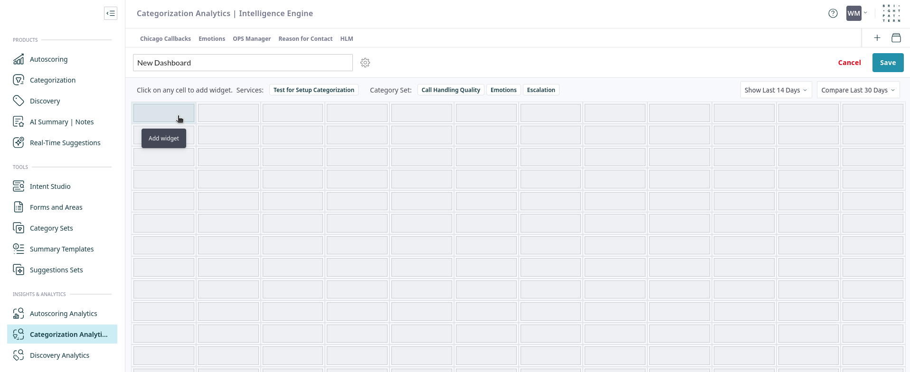
Task: Toggle the Emotions category set chip
Action: coord(503,90)
